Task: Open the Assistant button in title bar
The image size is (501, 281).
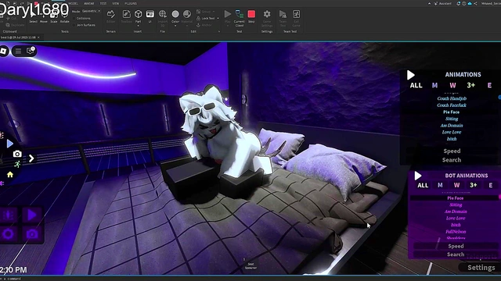Action: tap(443, 3)
